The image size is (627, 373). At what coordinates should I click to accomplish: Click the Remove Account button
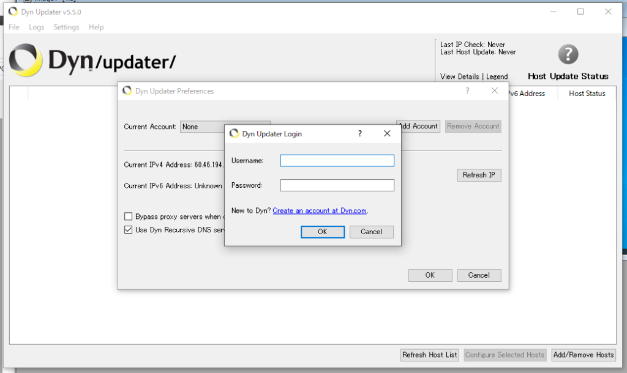click(x=473, y=126)
